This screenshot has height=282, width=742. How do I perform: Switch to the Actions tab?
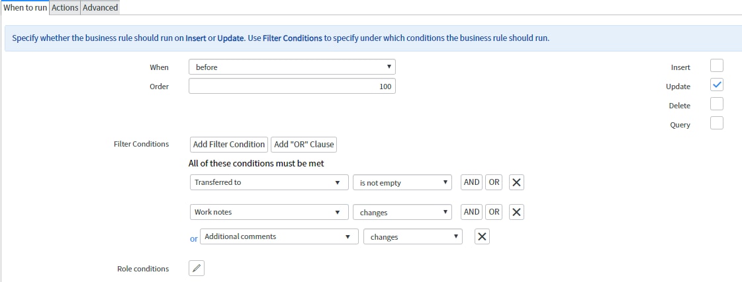pos(65,7)
